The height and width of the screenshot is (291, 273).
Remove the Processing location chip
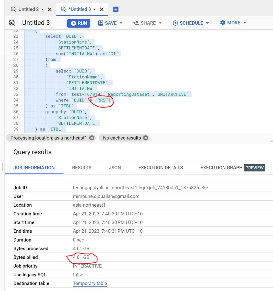pyautogui.click(x=91, y=138)
